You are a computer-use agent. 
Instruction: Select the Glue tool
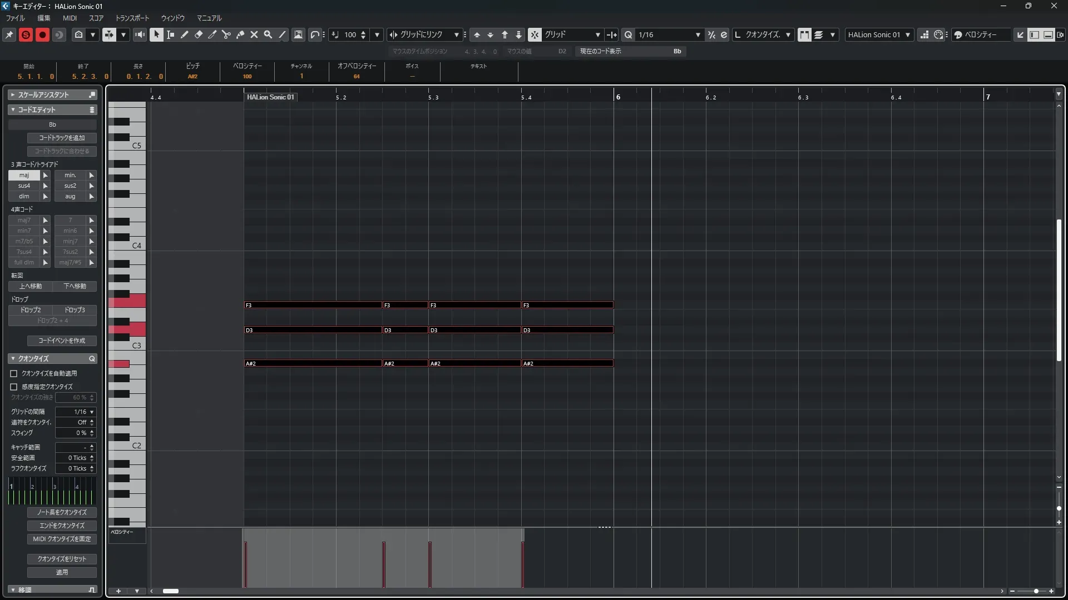click(x=240, y=34)
